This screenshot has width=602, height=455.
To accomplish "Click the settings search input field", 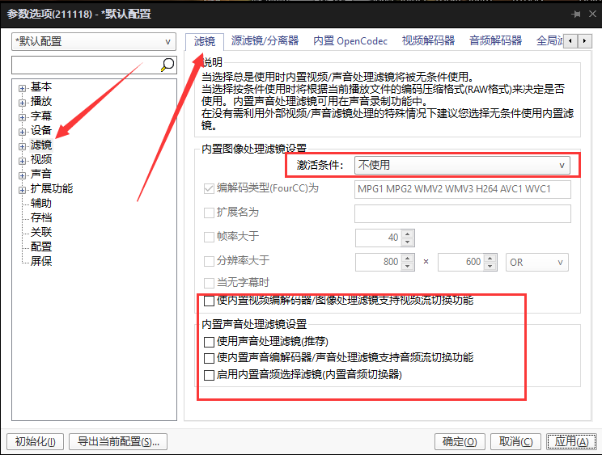I will pos(86,65).
